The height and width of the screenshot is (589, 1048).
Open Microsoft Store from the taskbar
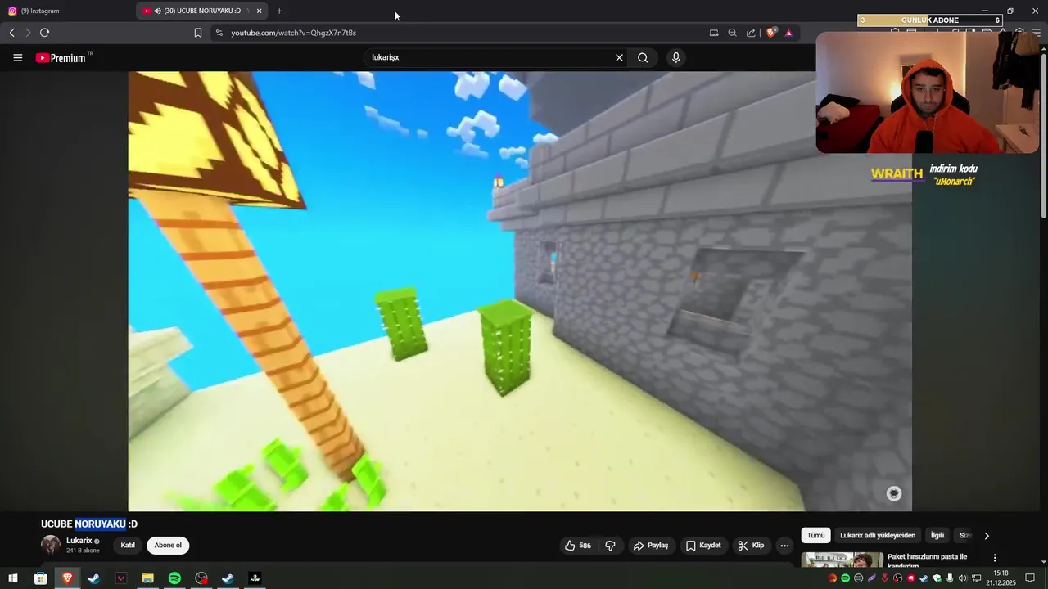[x=40, y=578]
